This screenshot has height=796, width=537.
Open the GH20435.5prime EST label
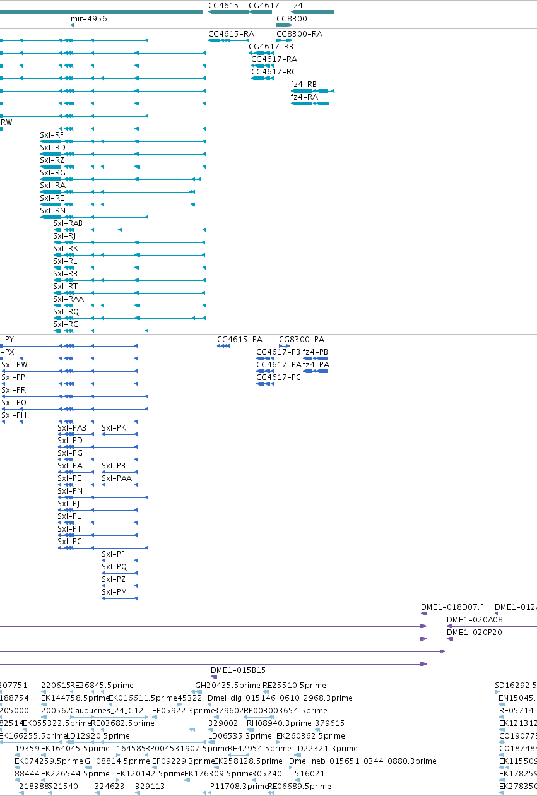click(x=228, y=686)
